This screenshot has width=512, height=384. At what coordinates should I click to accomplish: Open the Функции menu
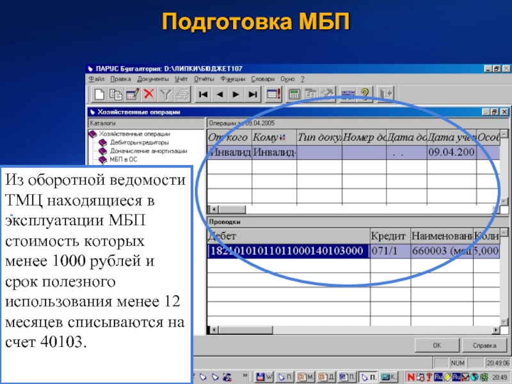coord(232,79)
